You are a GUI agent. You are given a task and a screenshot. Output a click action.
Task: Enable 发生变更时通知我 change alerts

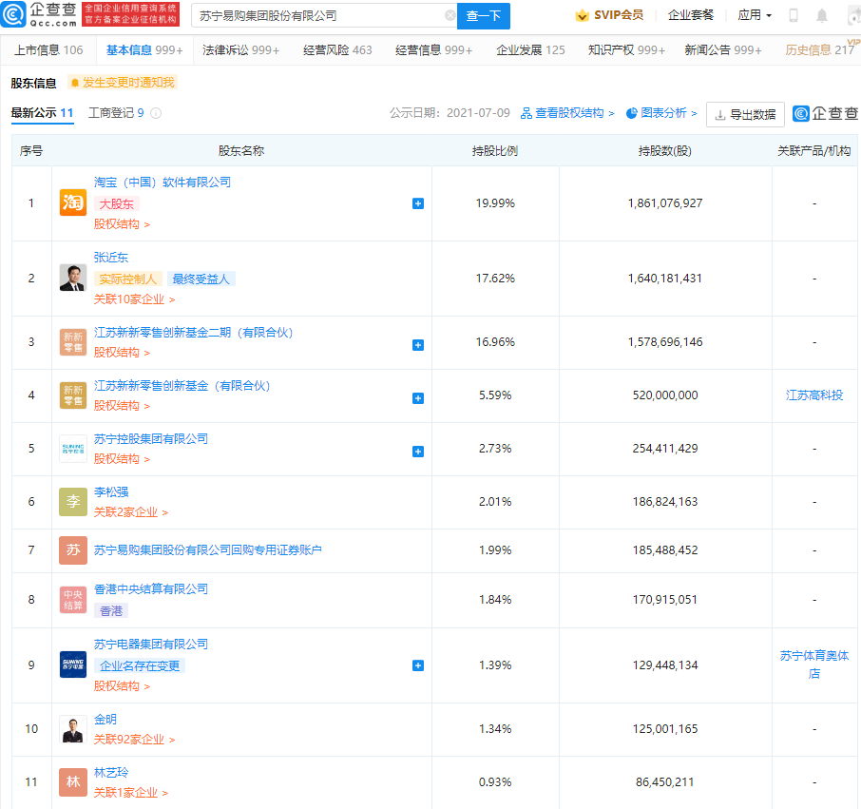(123, 83)
